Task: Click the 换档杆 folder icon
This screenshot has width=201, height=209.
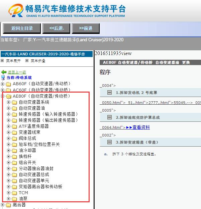Action: [14, 157]
